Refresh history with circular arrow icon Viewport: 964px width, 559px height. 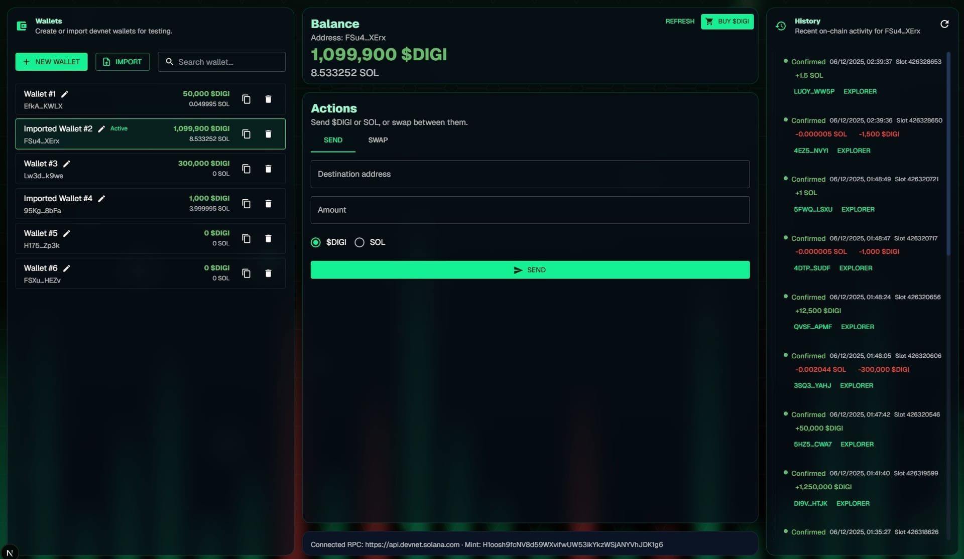coord(944,24)
